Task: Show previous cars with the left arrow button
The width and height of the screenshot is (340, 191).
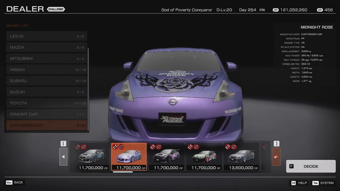Action: coord(63,157)
